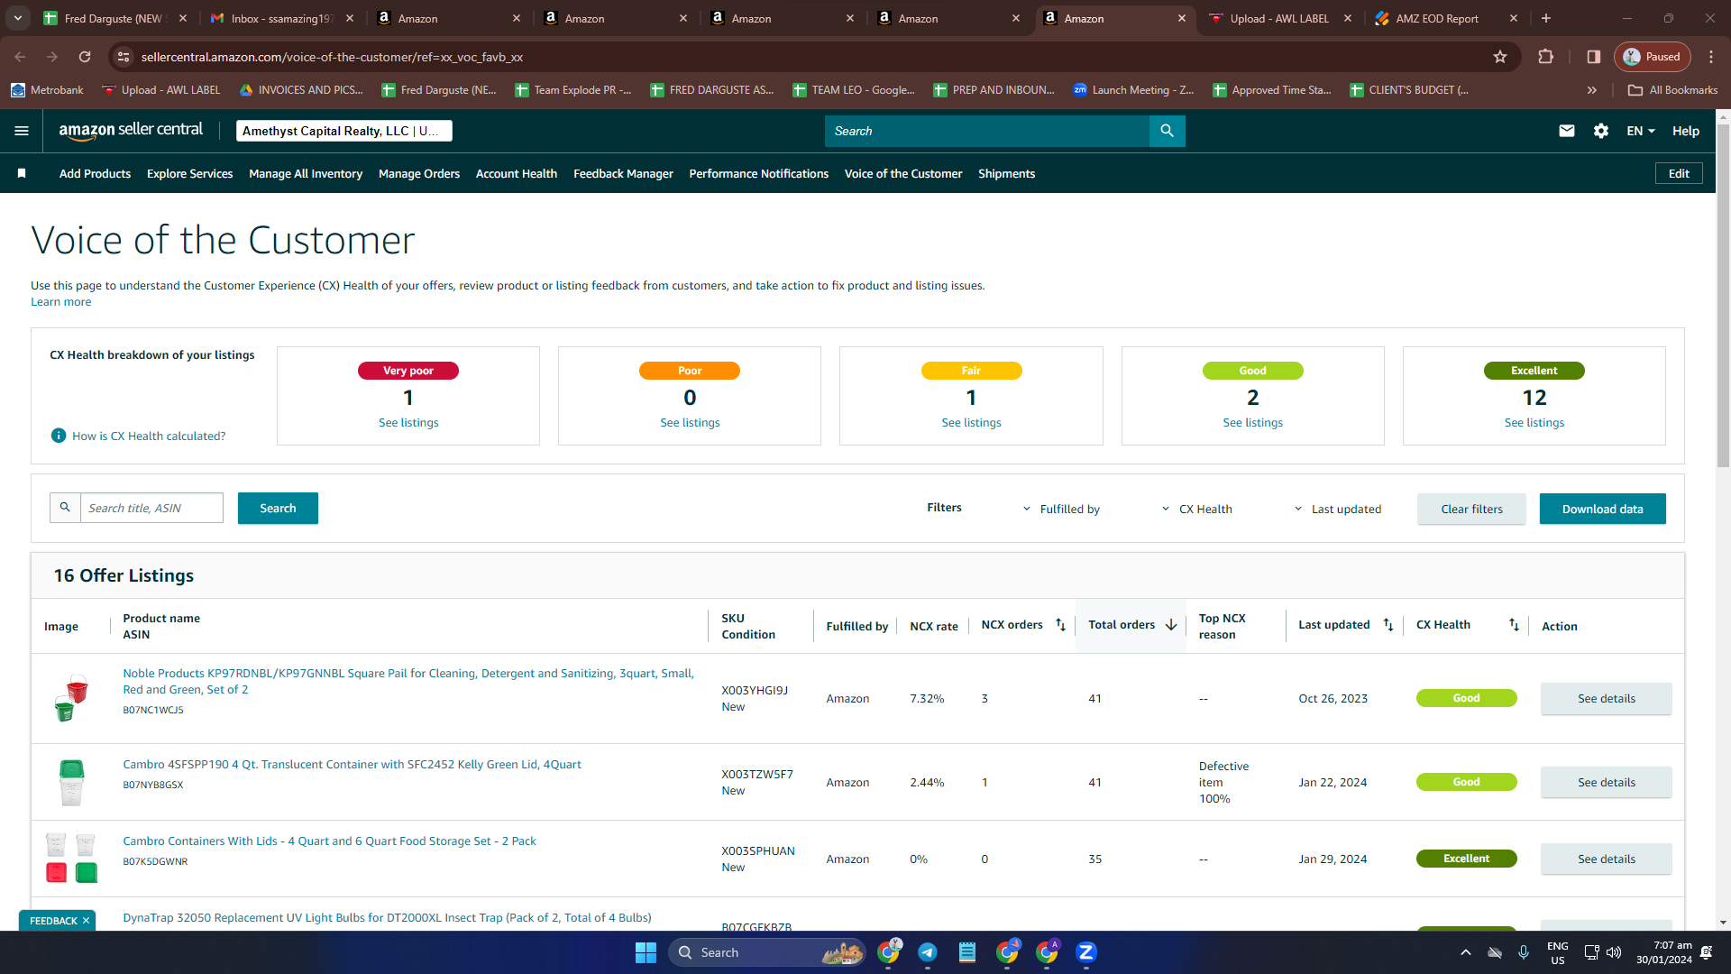
Task: Open the Amethyst Capital Realty account switcher
Action: pos(344,131)
